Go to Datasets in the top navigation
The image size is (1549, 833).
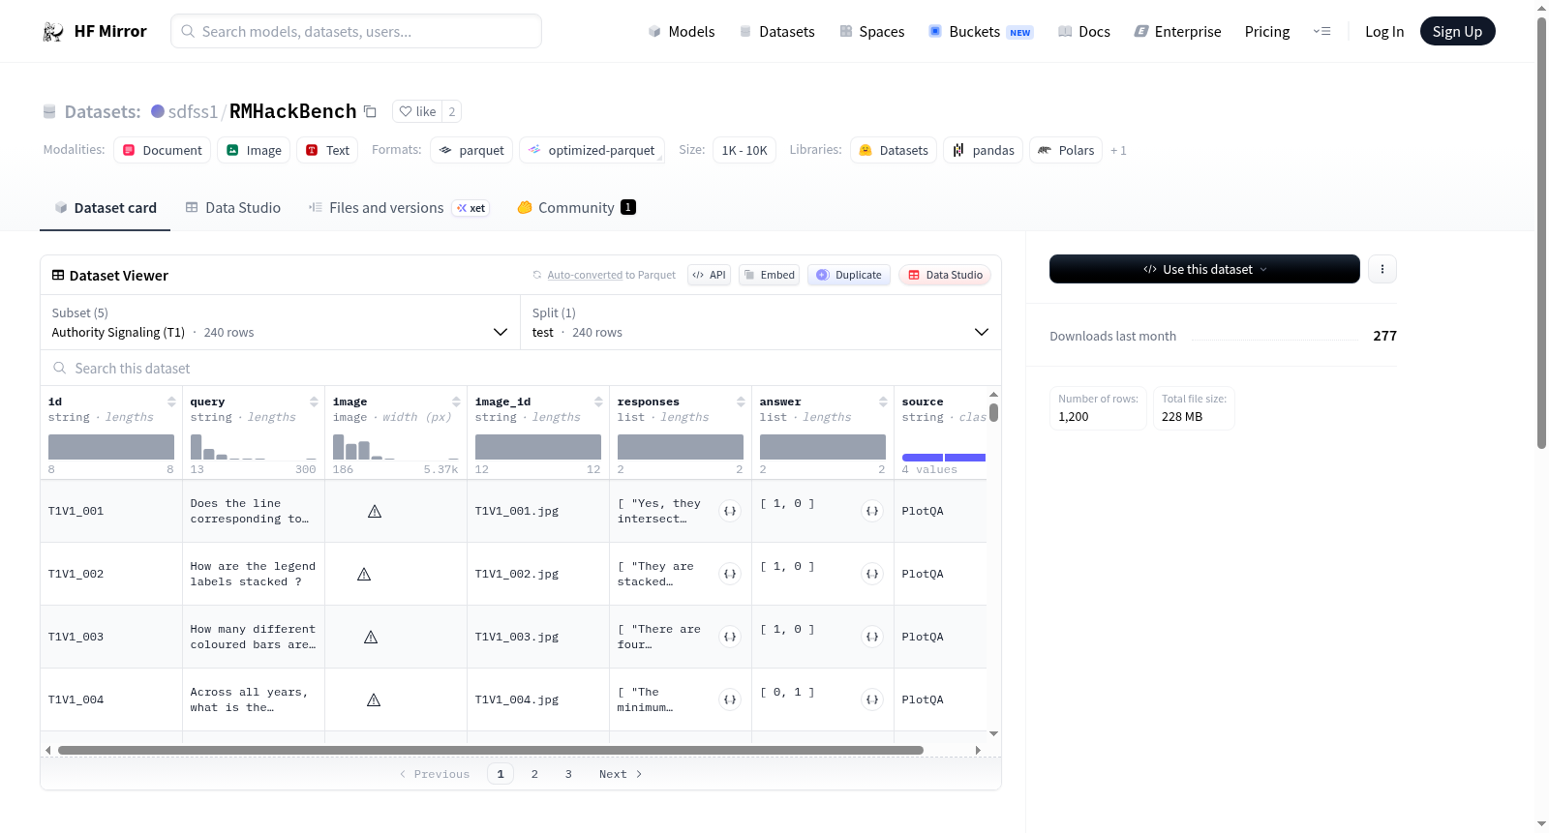(776, 31)
